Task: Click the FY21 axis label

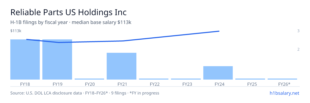Action: tap(121, 84)
